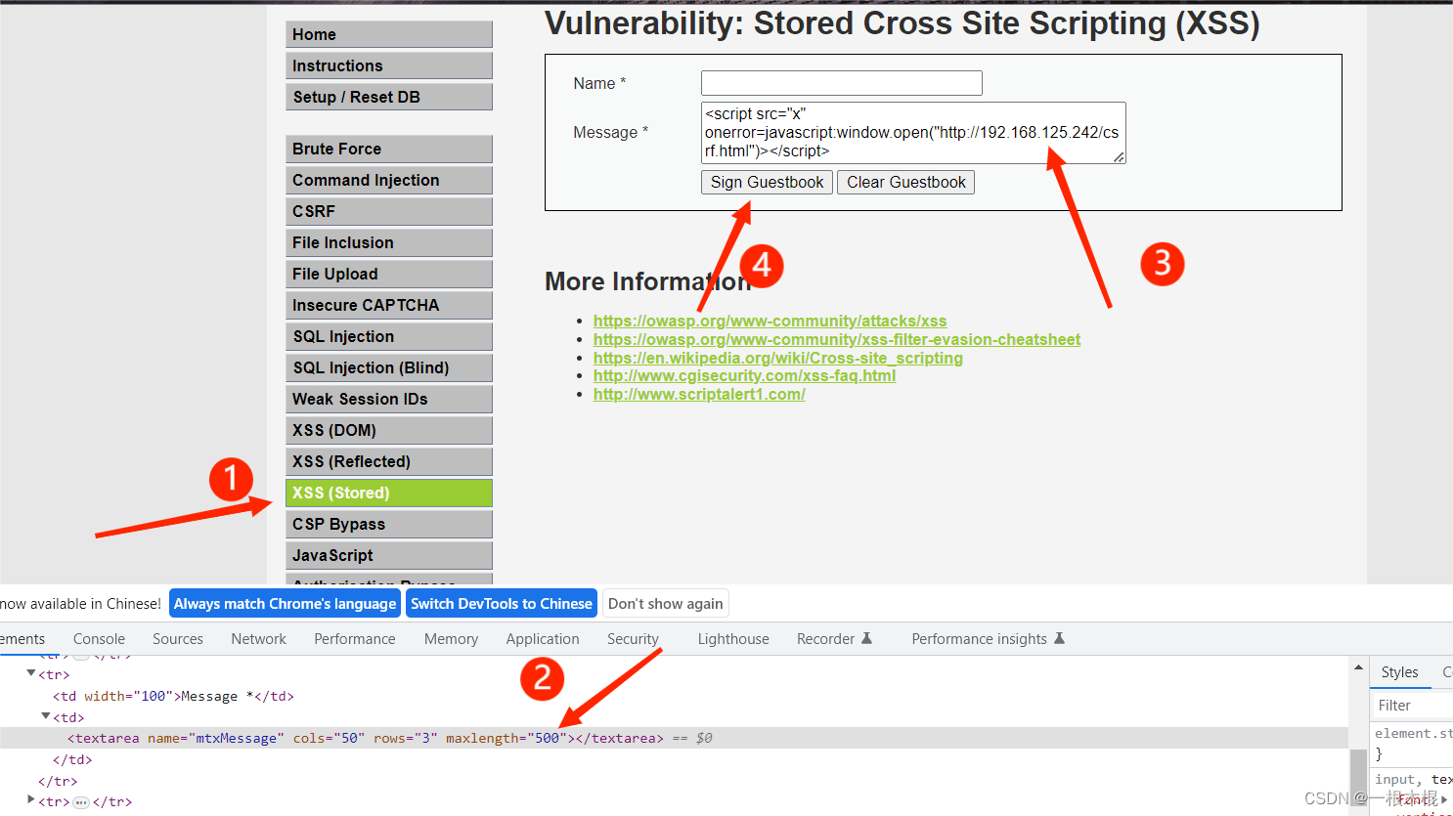Click the rows "3" attribute value
The image size is (1453, 816).
(426, 738)
